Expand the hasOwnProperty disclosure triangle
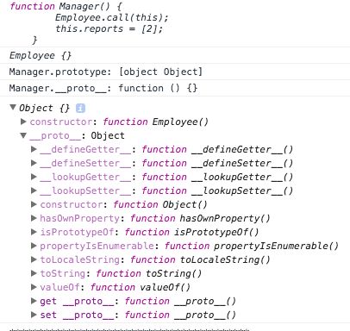The image size is (350, 331). [34, 218]
